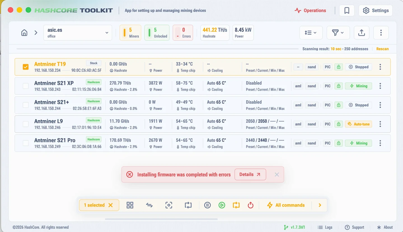Click the locate device target icon
403x232 pixels.
point(169,205)
